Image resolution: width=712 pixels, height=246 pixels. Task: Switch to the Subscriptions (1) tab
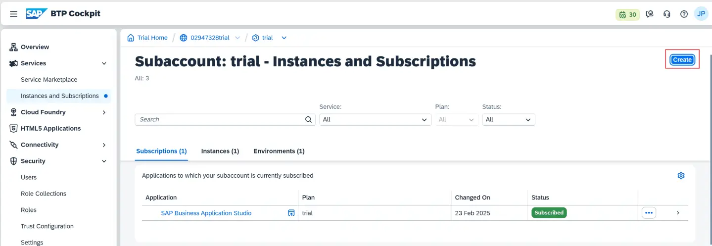coord(161,151)
